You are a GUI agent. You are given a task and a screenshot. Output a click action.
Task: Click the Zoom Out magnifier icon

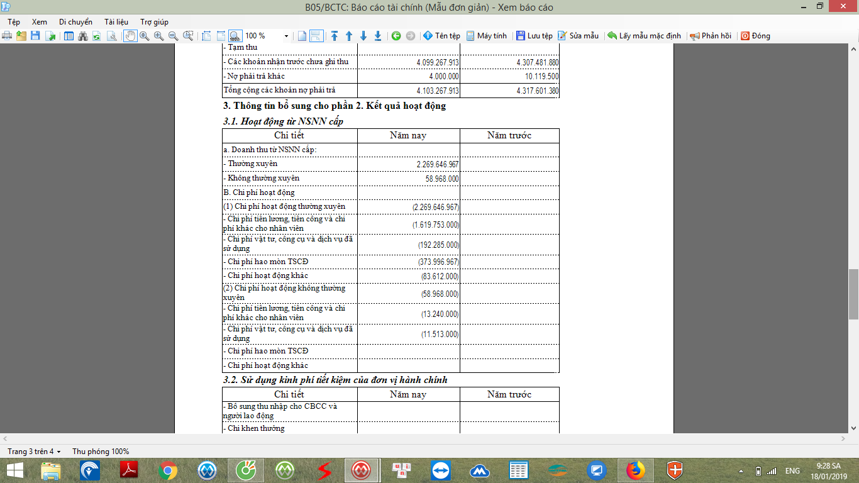tap(173, 36)
